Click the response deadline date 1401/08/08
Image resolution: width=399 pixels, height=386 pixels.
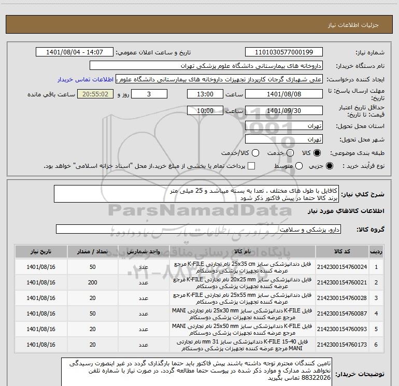point(284,94)
